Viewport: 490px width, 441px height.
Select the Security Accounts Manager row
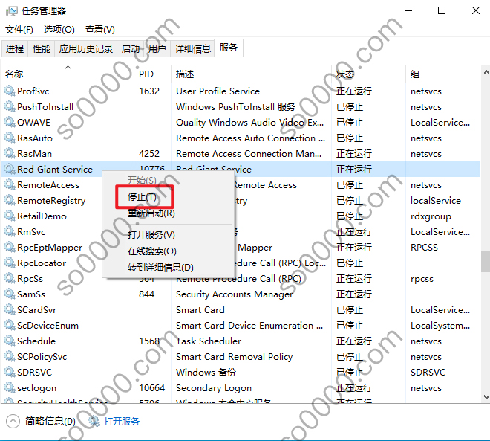tap(241, 294)
